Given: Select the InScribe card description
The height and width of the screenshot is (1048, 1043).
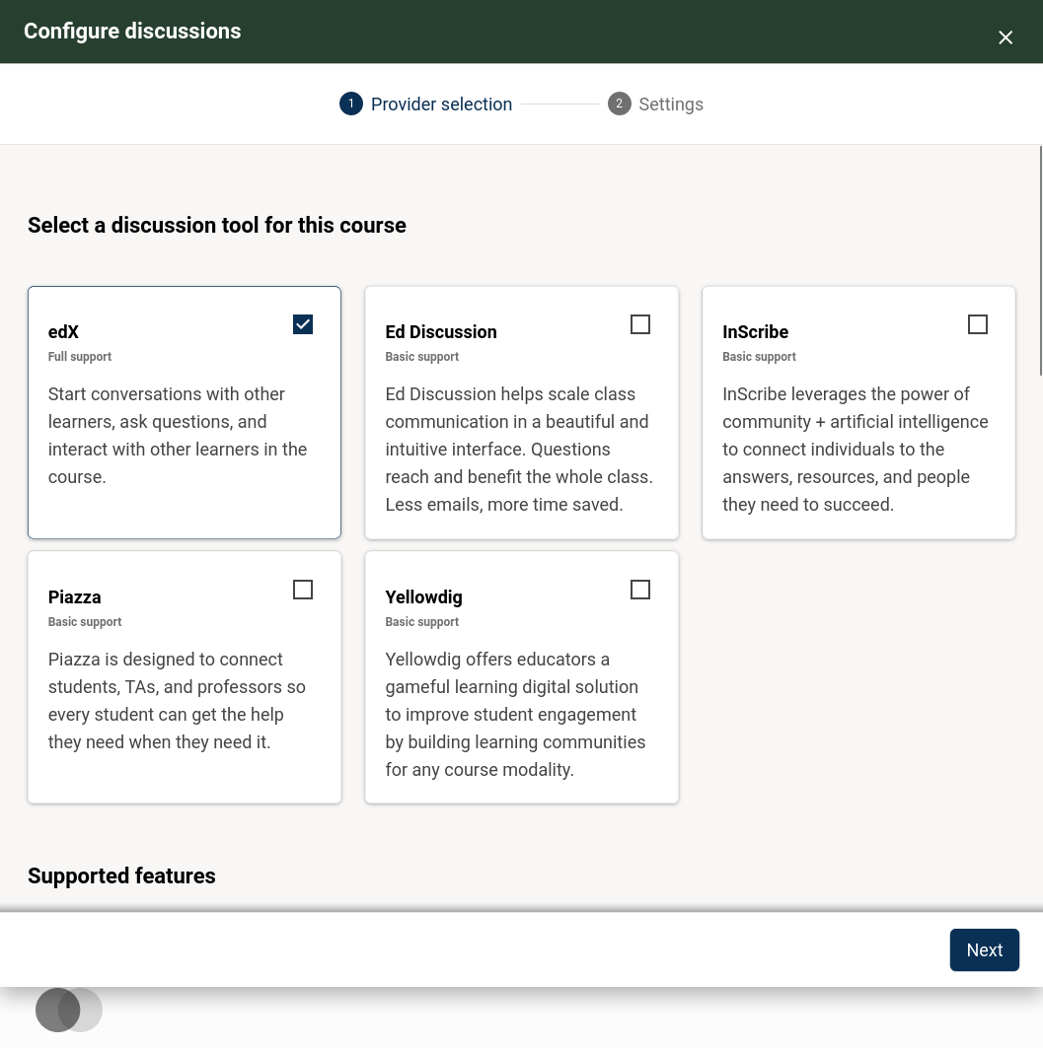Looking at the screenshot, I should (855, 450).
